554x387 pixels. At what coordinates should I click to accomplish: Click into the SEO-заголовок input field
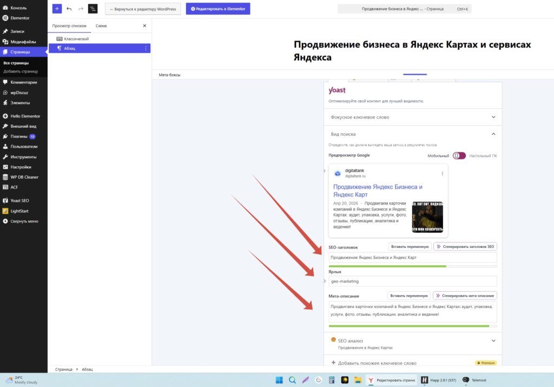(413, 258)
